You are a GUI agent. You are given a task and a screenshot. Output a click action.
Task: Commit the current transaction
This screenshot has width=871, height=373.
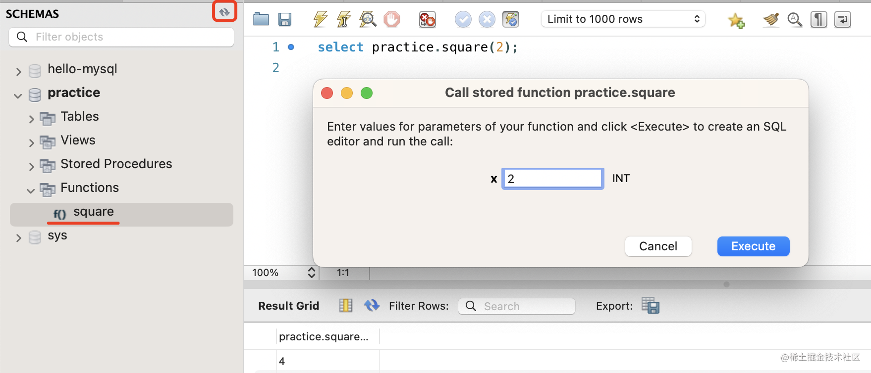click(x=463, y=19)
